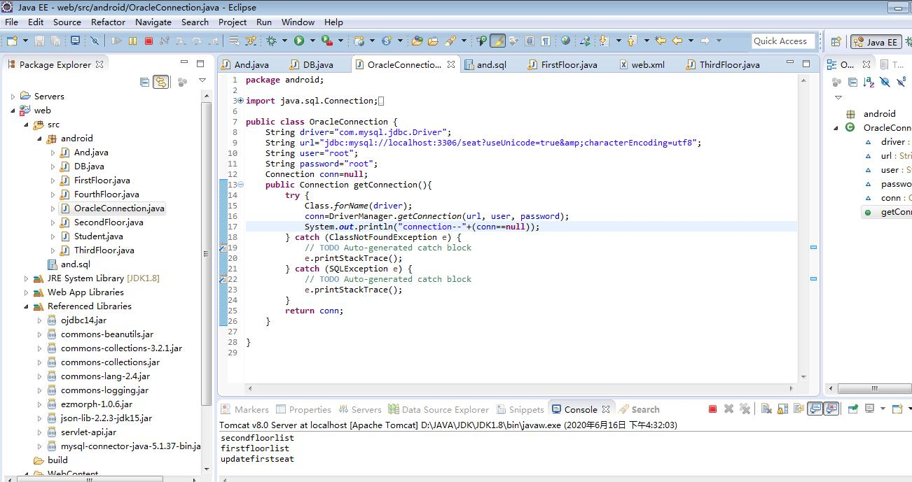This screenshot has width=912, height=482.
Task: Toggle Block Selection Mode button
Action: (x=530, y=41)
